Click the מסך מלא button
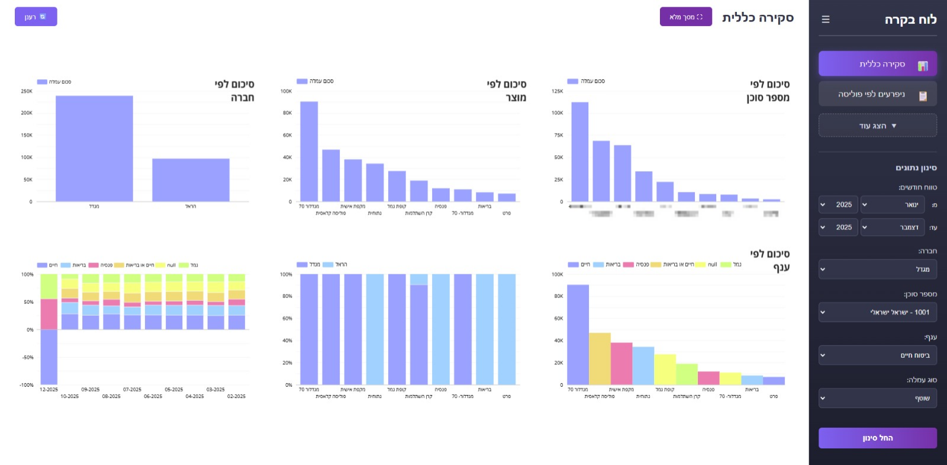This screenshot has width=947, height=465. coord(685,17)
